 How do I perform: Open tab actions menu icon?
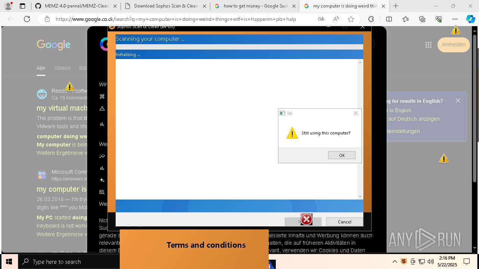coord(22,6)
